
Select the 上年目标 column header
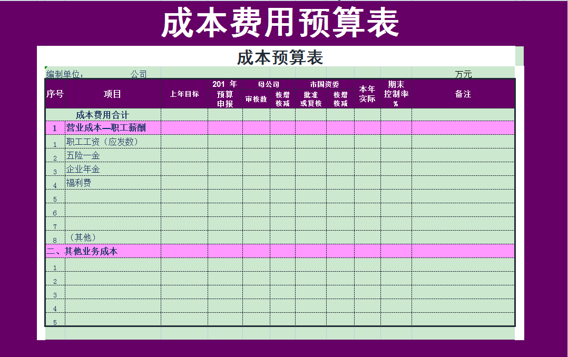182,93
